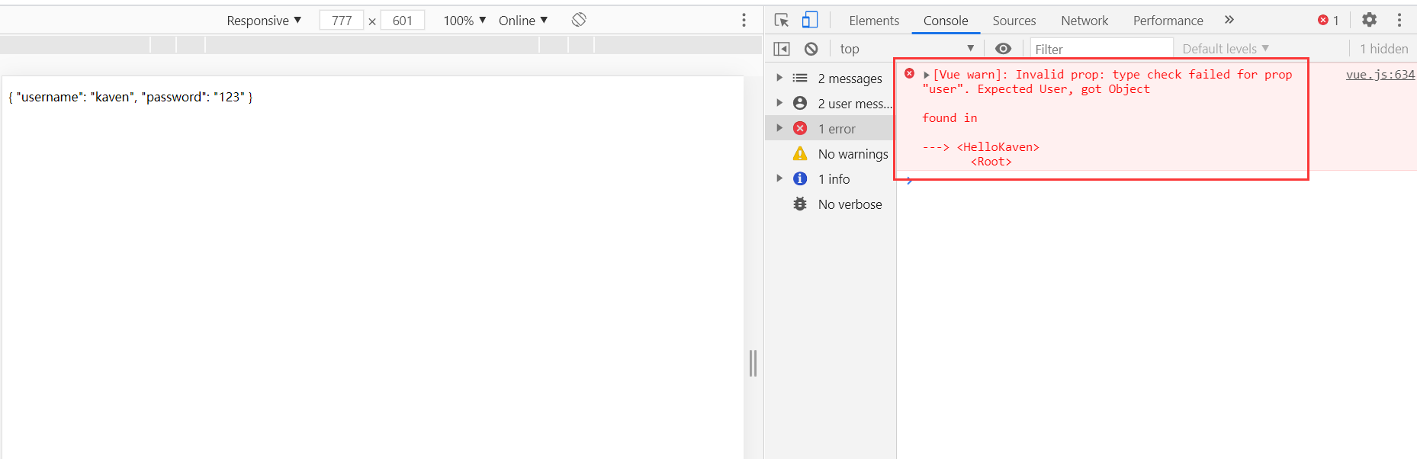This screenshot has height=459, width=1417.
Task: Click the viewport height field 601
Action: pyautogui.click(x=403, y=21)
